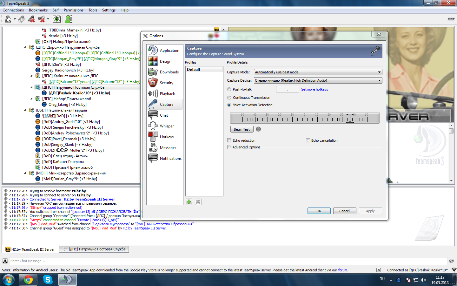The height and width of the screenshot is (286, 457).
Task: Tick the Advanced Options checkbox
Action: point(229,147)
